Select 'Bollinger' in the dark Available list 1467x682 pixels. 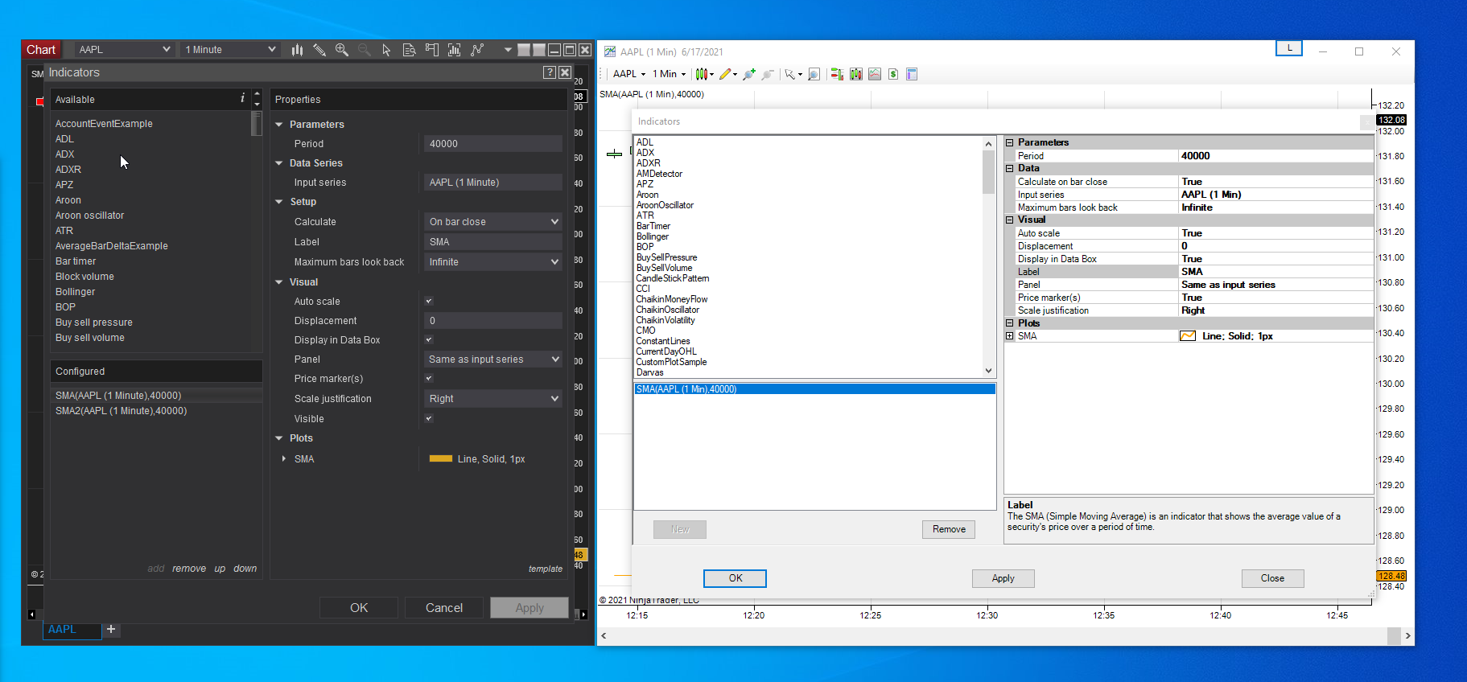click(x=75, y=292)
